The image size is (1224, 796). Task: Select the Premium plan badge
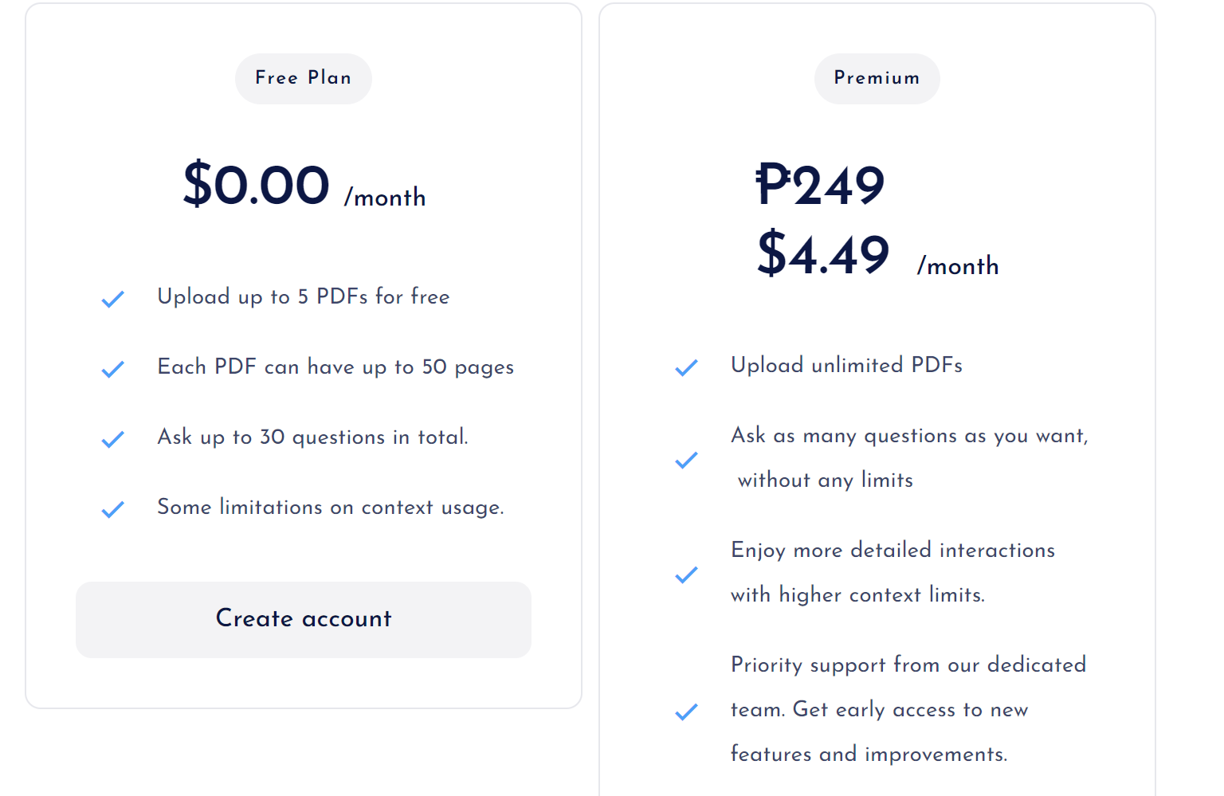pyautogui.click(x=877, y=78)
